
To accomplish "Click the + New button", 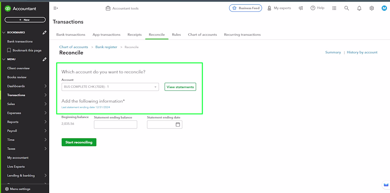I will pos(25,20).
